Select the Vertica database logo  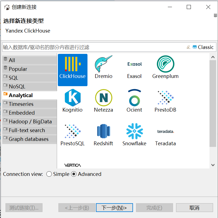click(73, 165)
